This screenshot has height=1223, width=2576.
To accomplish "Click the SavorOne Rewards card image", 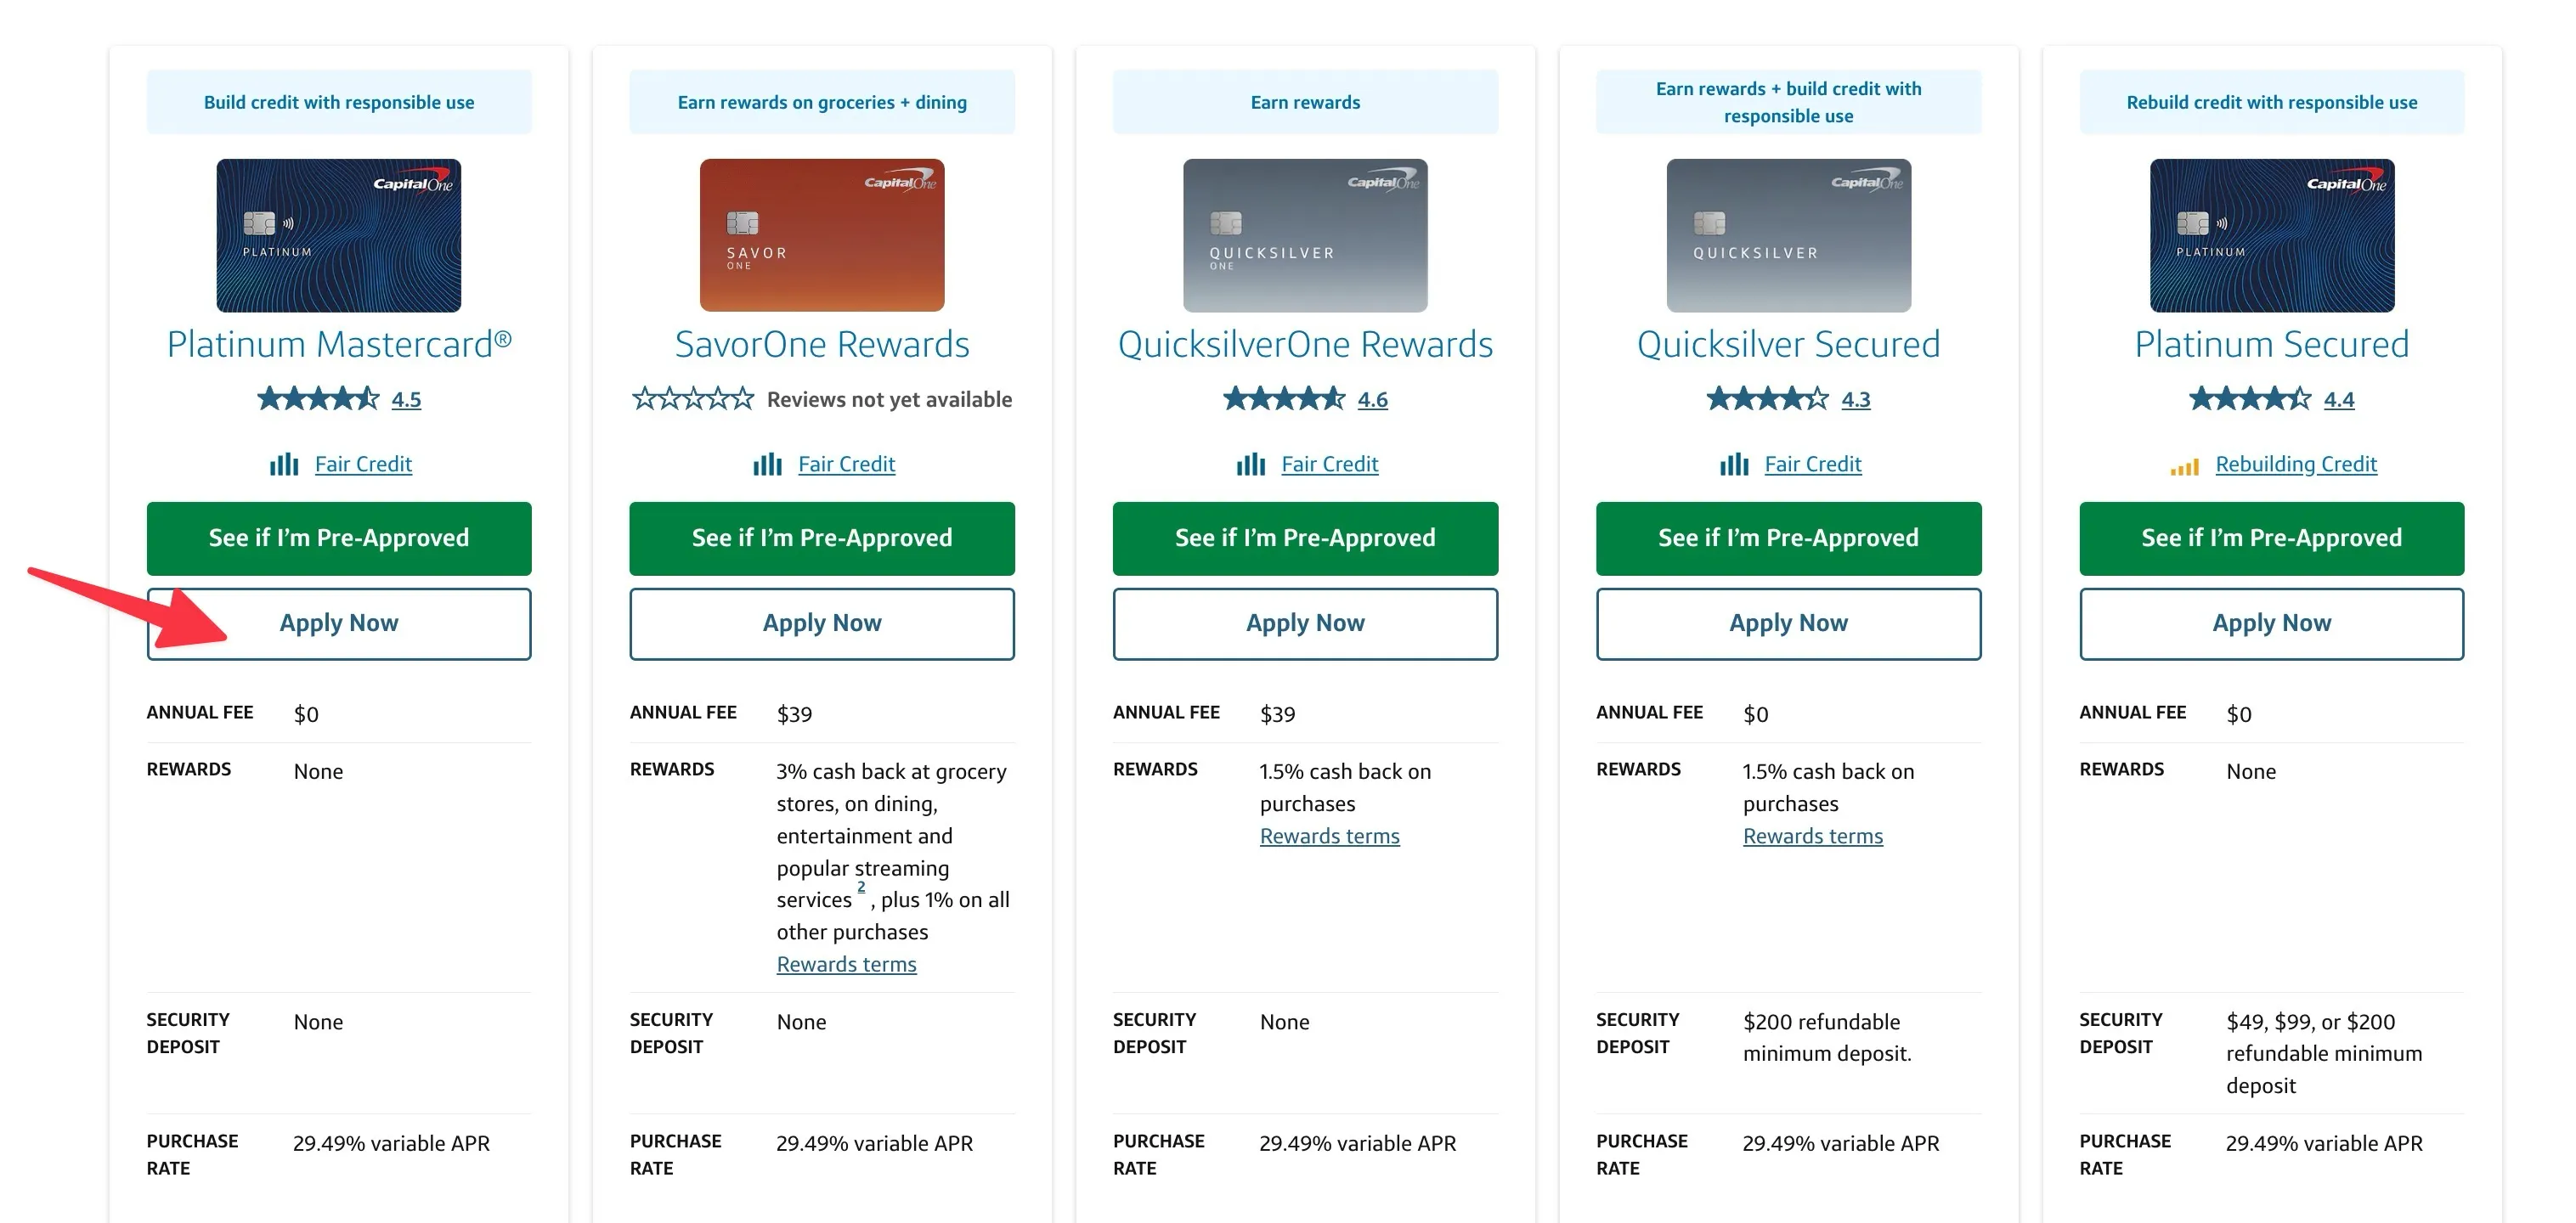I will coord(822,235).
